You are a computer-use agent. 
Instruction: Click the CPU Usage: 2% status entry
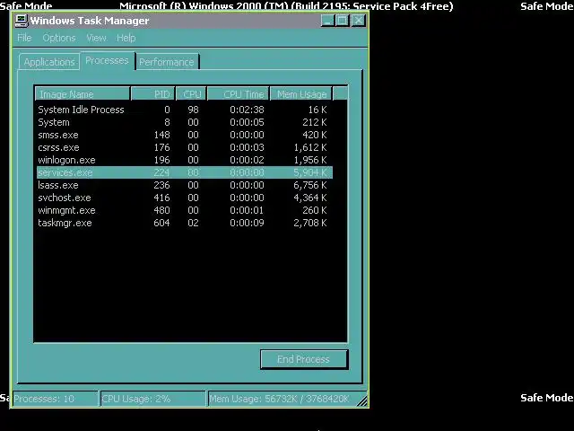point(153,399)
